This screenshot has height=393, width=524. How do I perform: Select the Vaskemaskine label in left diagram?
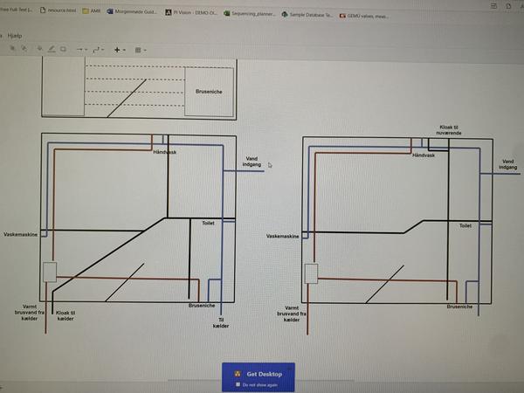(x=20, y=235)
